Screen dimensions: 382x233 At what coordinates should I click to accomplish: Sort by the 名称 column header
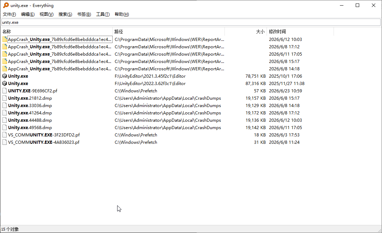pyautogui.click(x=56, y=31)
